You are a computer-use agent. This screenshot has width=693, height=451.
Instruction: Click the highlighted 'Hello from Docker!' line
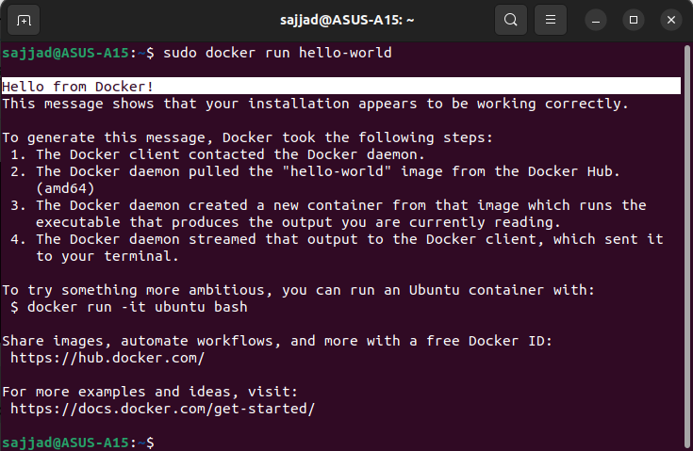(x=340, y=86)
